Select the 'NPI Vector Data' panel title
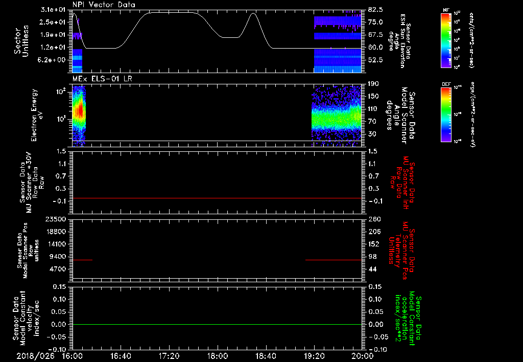Viewport: 523px width, 362px height. click(x=104, y=5)
